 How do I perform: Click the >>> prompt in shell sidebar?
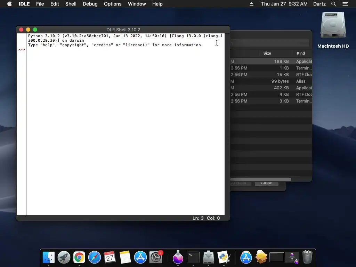(21, 49)
